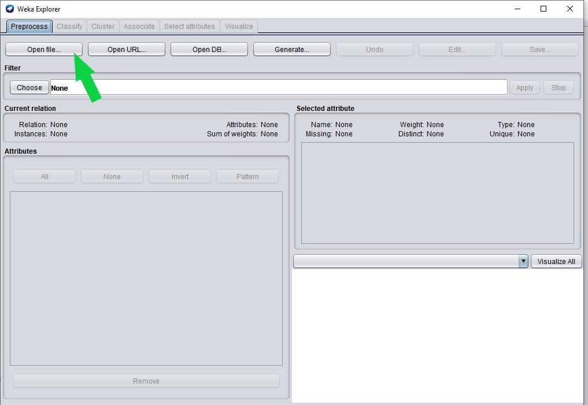588x405 pixels.
Task: Switch to the Preprocess tab
Action: pyautogui.click(x=29, y=26)
